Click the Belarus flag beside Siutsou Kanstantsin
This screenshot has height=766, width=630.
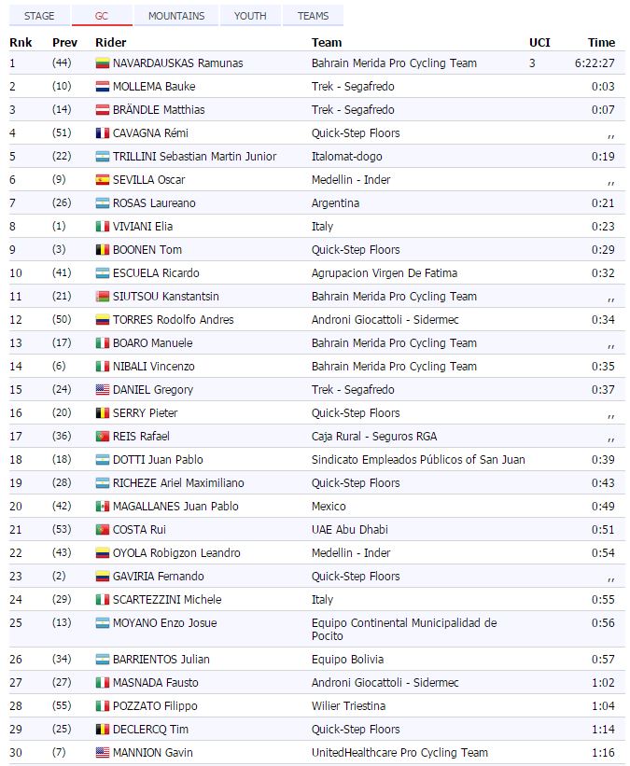[103, 297]
